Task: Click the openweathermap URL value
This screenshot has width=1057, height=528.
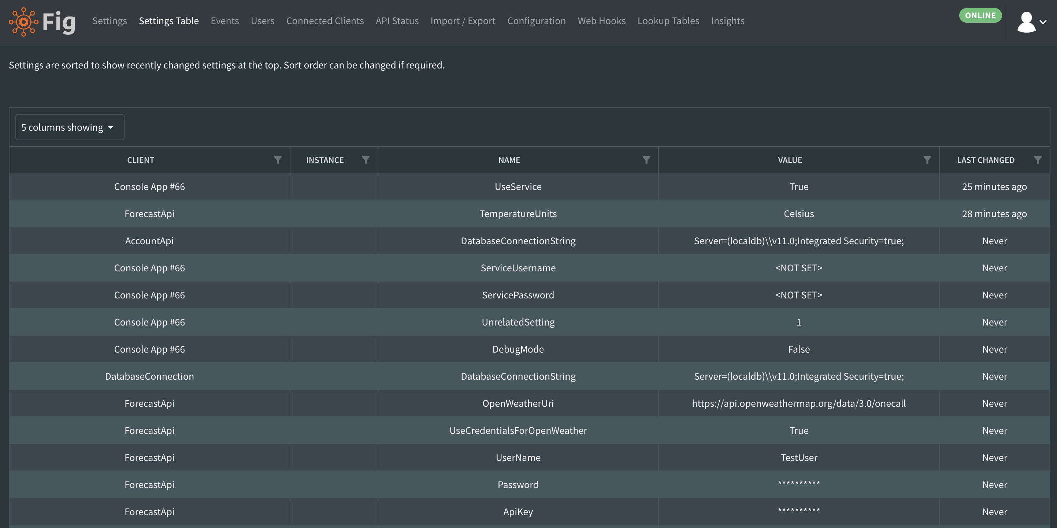Action: click(799, 403)
